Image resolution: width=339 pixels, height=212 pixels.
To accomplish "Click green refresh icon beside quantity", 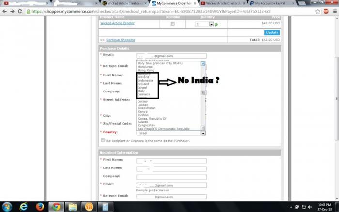I will 216,24.
